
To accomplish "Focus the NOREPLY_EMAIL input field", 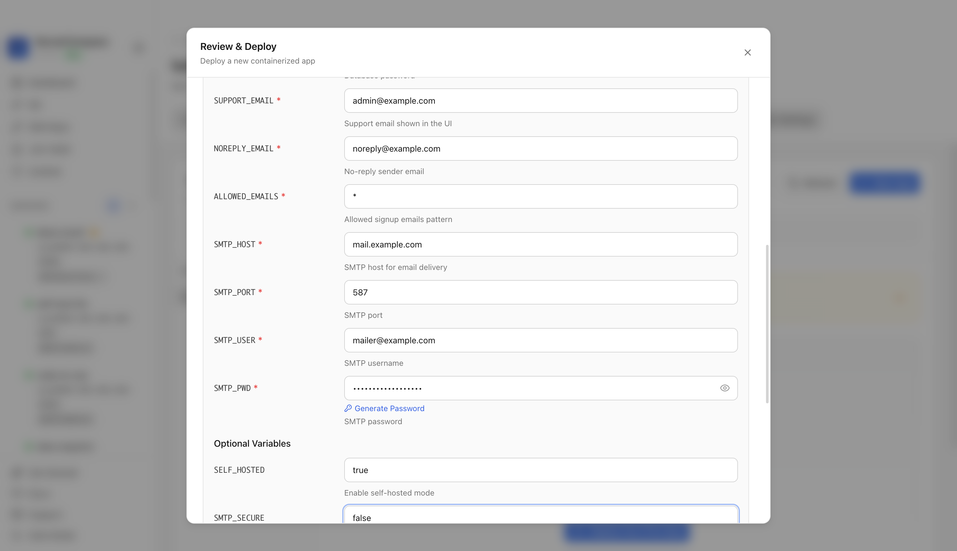I will (540, 149).
